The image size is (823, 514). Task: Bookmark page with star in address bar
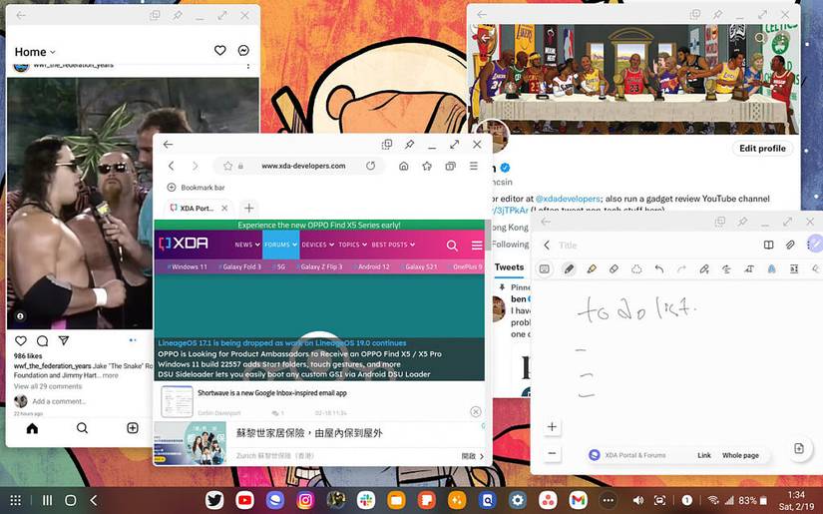(227, 166)
